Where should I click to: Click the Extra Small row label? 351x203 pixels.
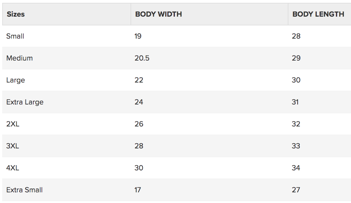pyautogui.click(x=25, y=190)
